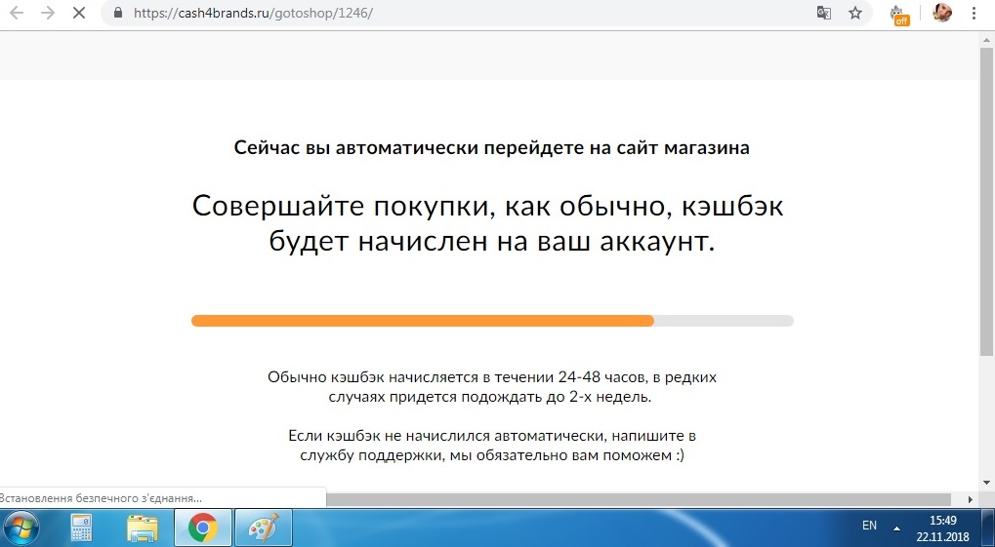The height and width of the screenshot is (547, 995).
Task: Show hidden tray icons arrow
Action: click(x=896, y=527)
